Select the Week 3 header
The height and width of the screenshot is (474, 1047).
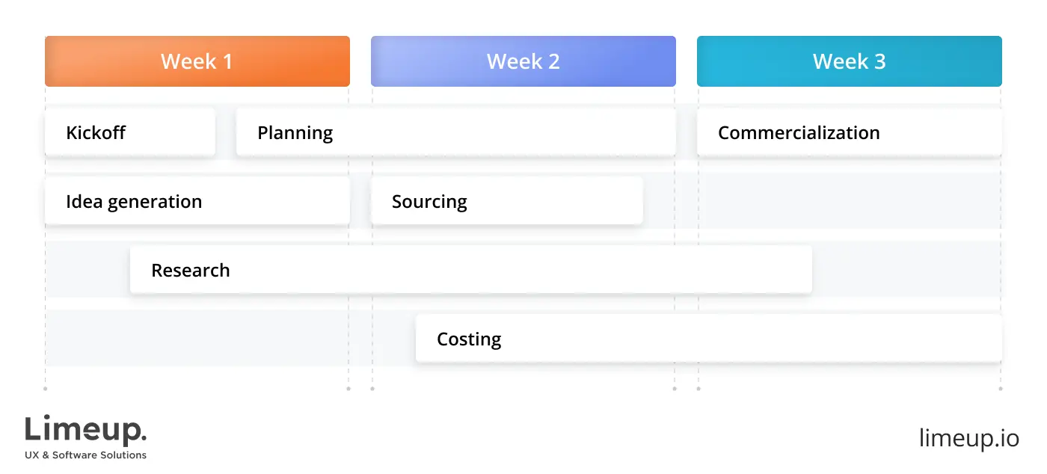850,61
